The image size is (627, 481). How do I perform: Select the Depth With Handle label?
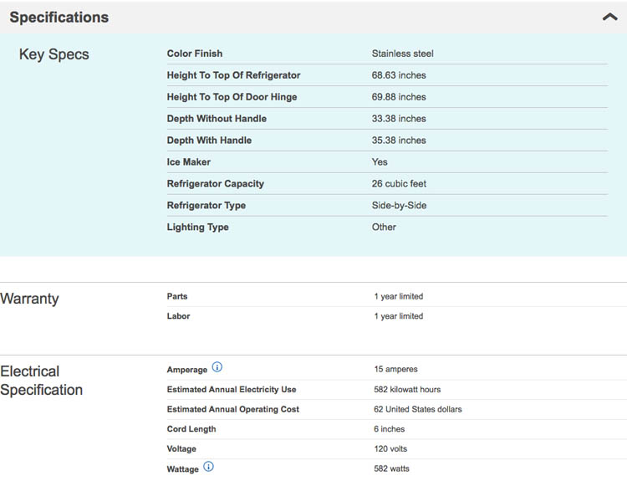coord(209,141)
